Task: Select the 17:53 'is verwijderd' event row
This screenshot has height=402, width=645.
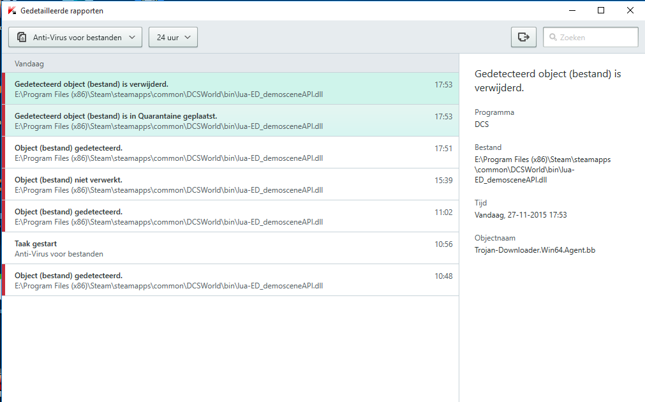Action: click(230, 89)
